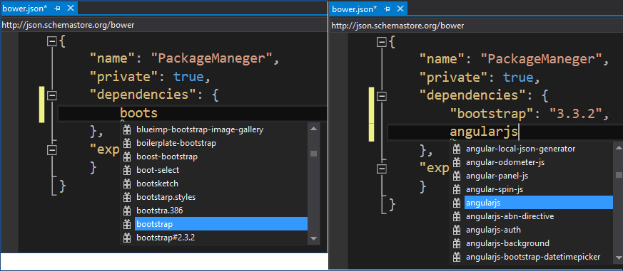623x271 pixels.
Task: Click "dependencies" key in left editor
Action: tap(143, 95)
